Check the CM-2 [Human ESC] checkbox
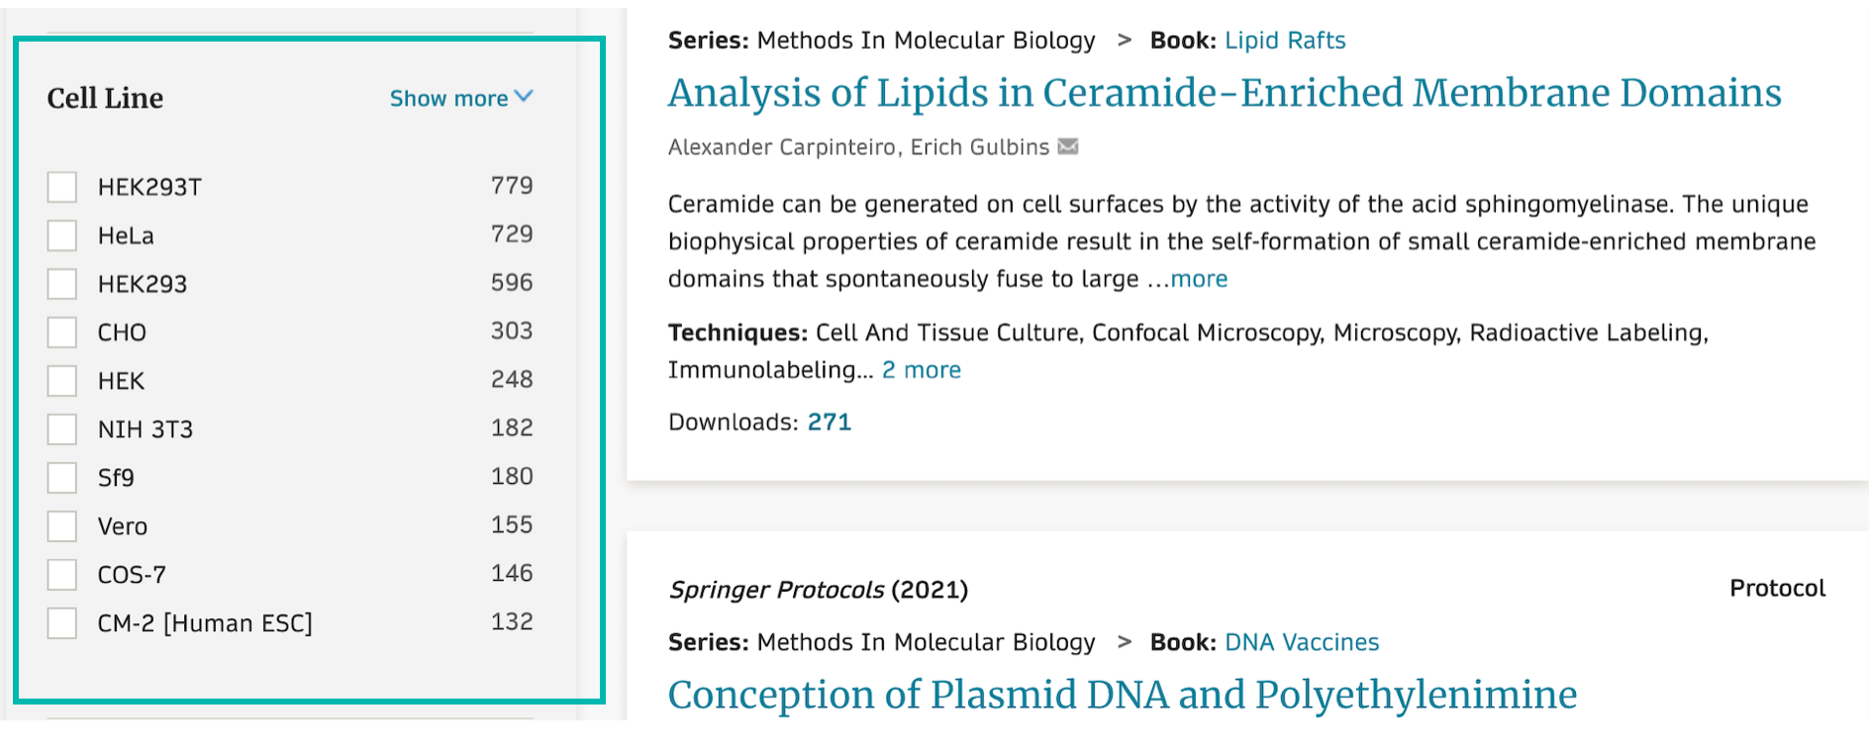The width and height of the screenshot is (1869, 753). (62, 623)
